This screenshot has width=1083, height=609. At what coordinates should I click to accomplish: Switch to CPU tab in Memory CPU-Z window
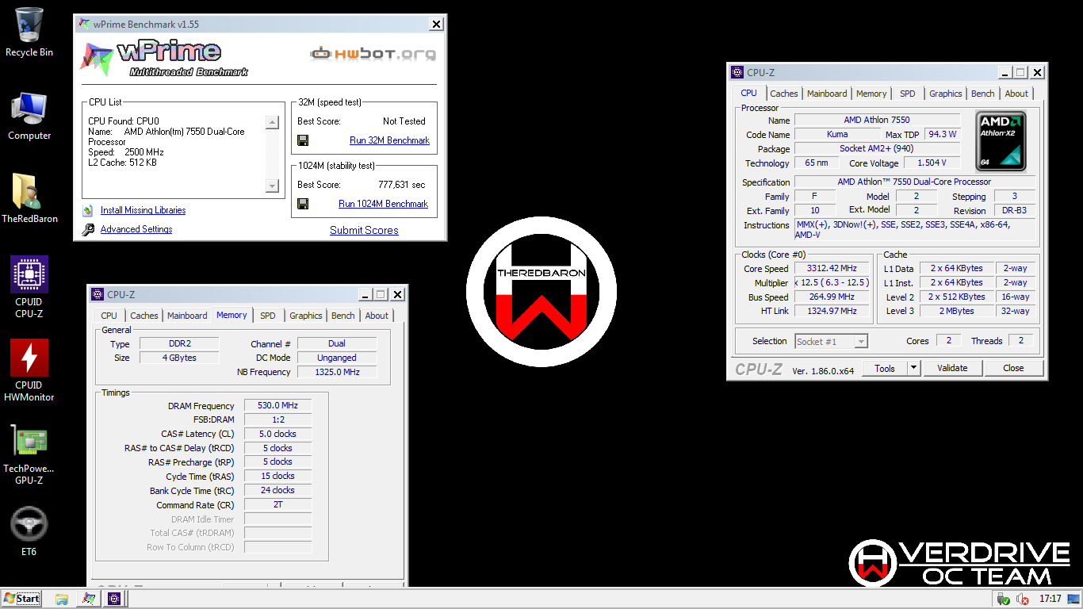click(109, 316)
